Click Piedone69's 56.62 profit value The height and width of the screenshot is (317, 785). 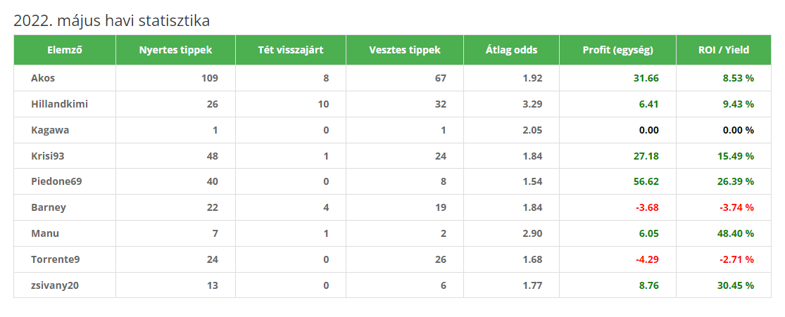(646, 181)
